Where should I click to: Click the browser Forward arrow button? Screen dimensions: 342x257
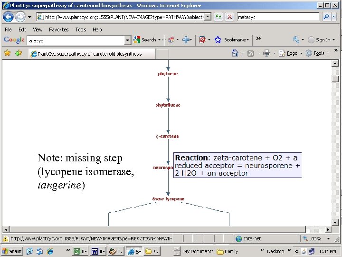point(20,17)
